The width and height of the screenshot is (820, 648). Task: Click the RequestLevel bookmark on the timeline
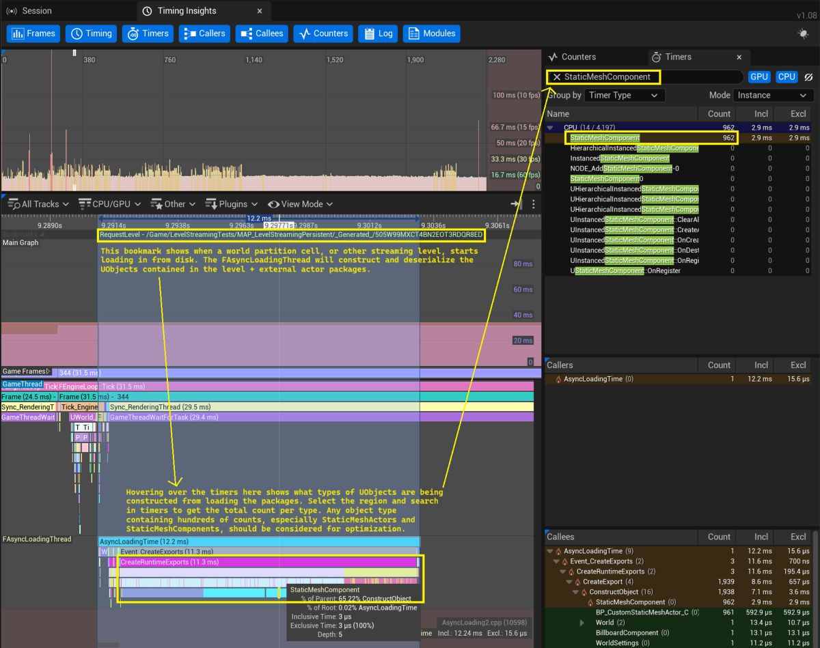(x=291, y=235)
